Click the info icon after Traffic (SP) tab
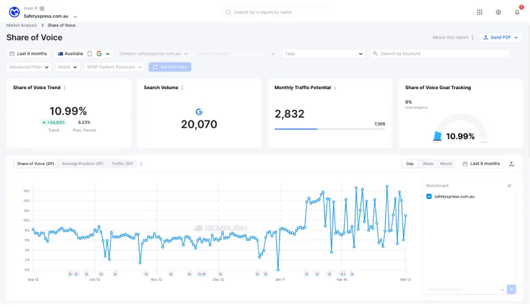The height and width of the screenshot is (307, 530). click(x=141, y=164)
